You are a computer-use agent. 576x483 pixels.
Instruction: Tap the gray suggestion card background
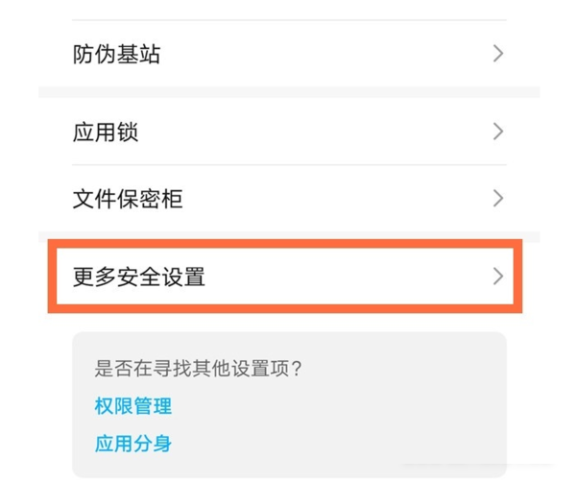click(384, 423)
